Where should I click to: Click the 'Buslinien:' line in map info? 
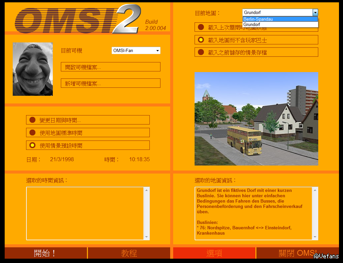pyautogui.click(x=207, y=222)
